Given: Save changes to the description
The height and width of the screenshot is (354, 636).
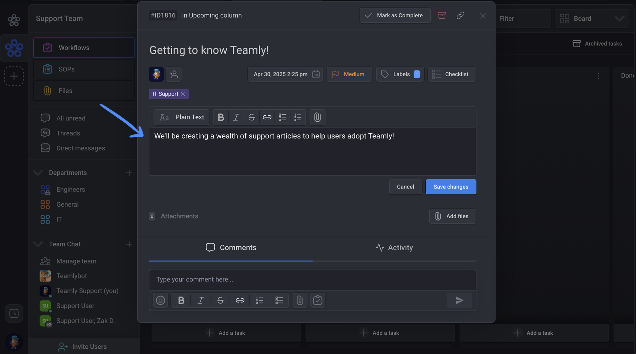Looking at the screenshot, I should pyautogui.click(x=451, y=187).
